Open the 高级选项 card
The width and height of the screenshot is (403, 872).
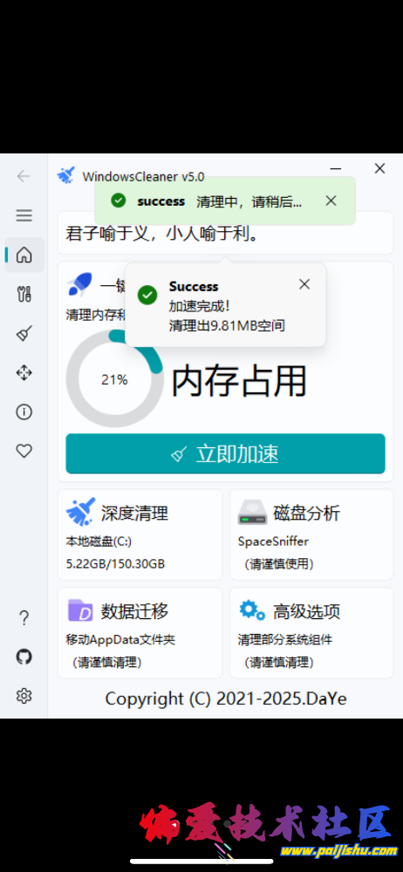point(311,633)
